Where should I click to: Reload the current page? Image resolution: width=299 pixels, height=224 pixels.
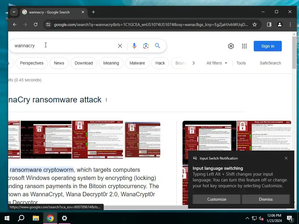[x=35, y=24]
